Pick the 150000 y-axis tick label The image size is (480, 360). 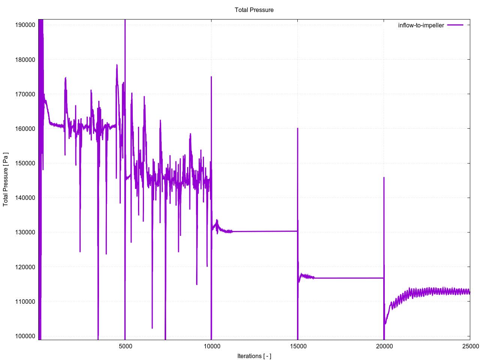(x=25, y=163)
